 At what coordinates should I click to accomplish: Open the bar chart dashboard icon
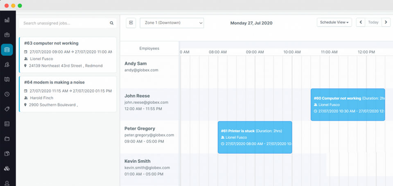7,20
